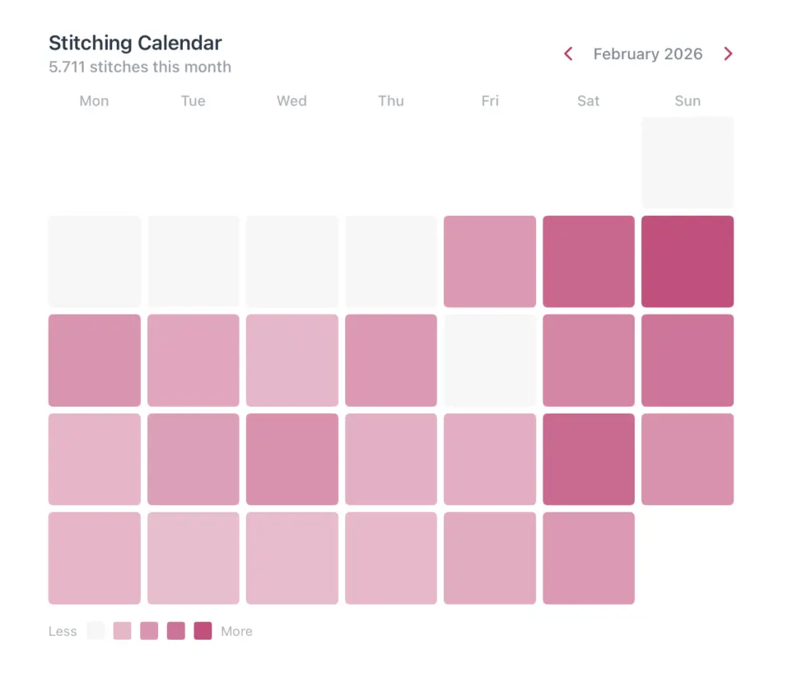Click the February 2026 label
Viewport: 797px width, 677px height.
click(x=648, y=54)
